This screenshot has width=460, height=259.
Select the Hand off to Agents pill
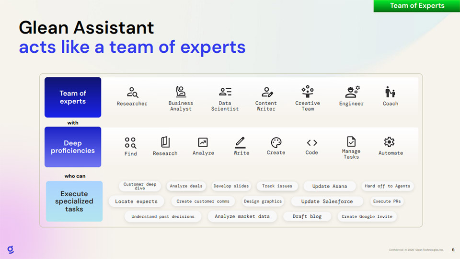click(x=387, y=186)
